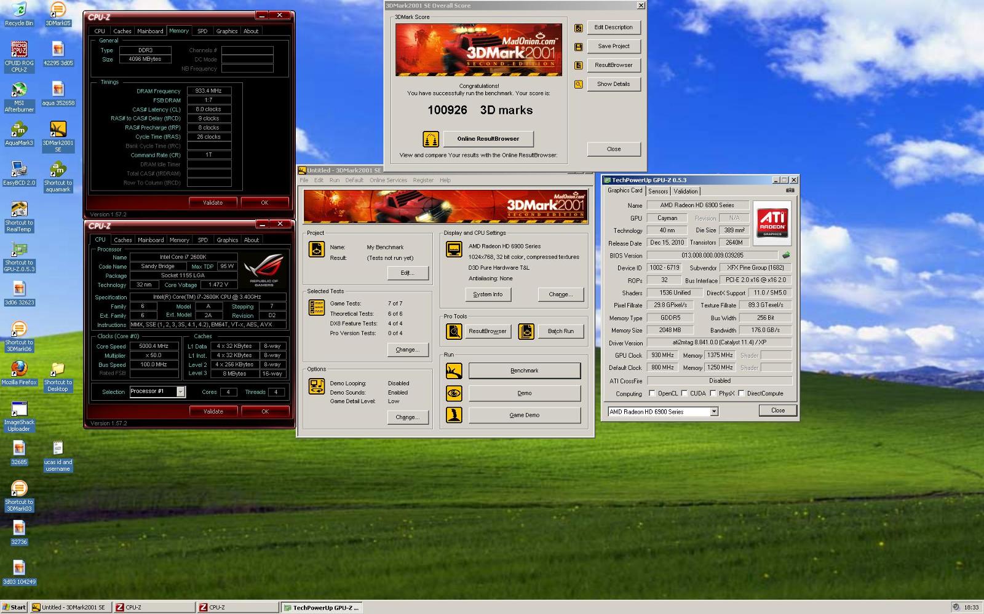Click Change... under Selected Tests
This screenshot has width=984, height=614.
click(x=408, y=350)
